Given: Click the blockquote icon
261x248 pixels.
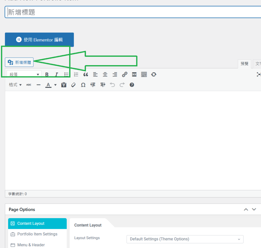Looking at the screenshot, I should coord(86,75).
